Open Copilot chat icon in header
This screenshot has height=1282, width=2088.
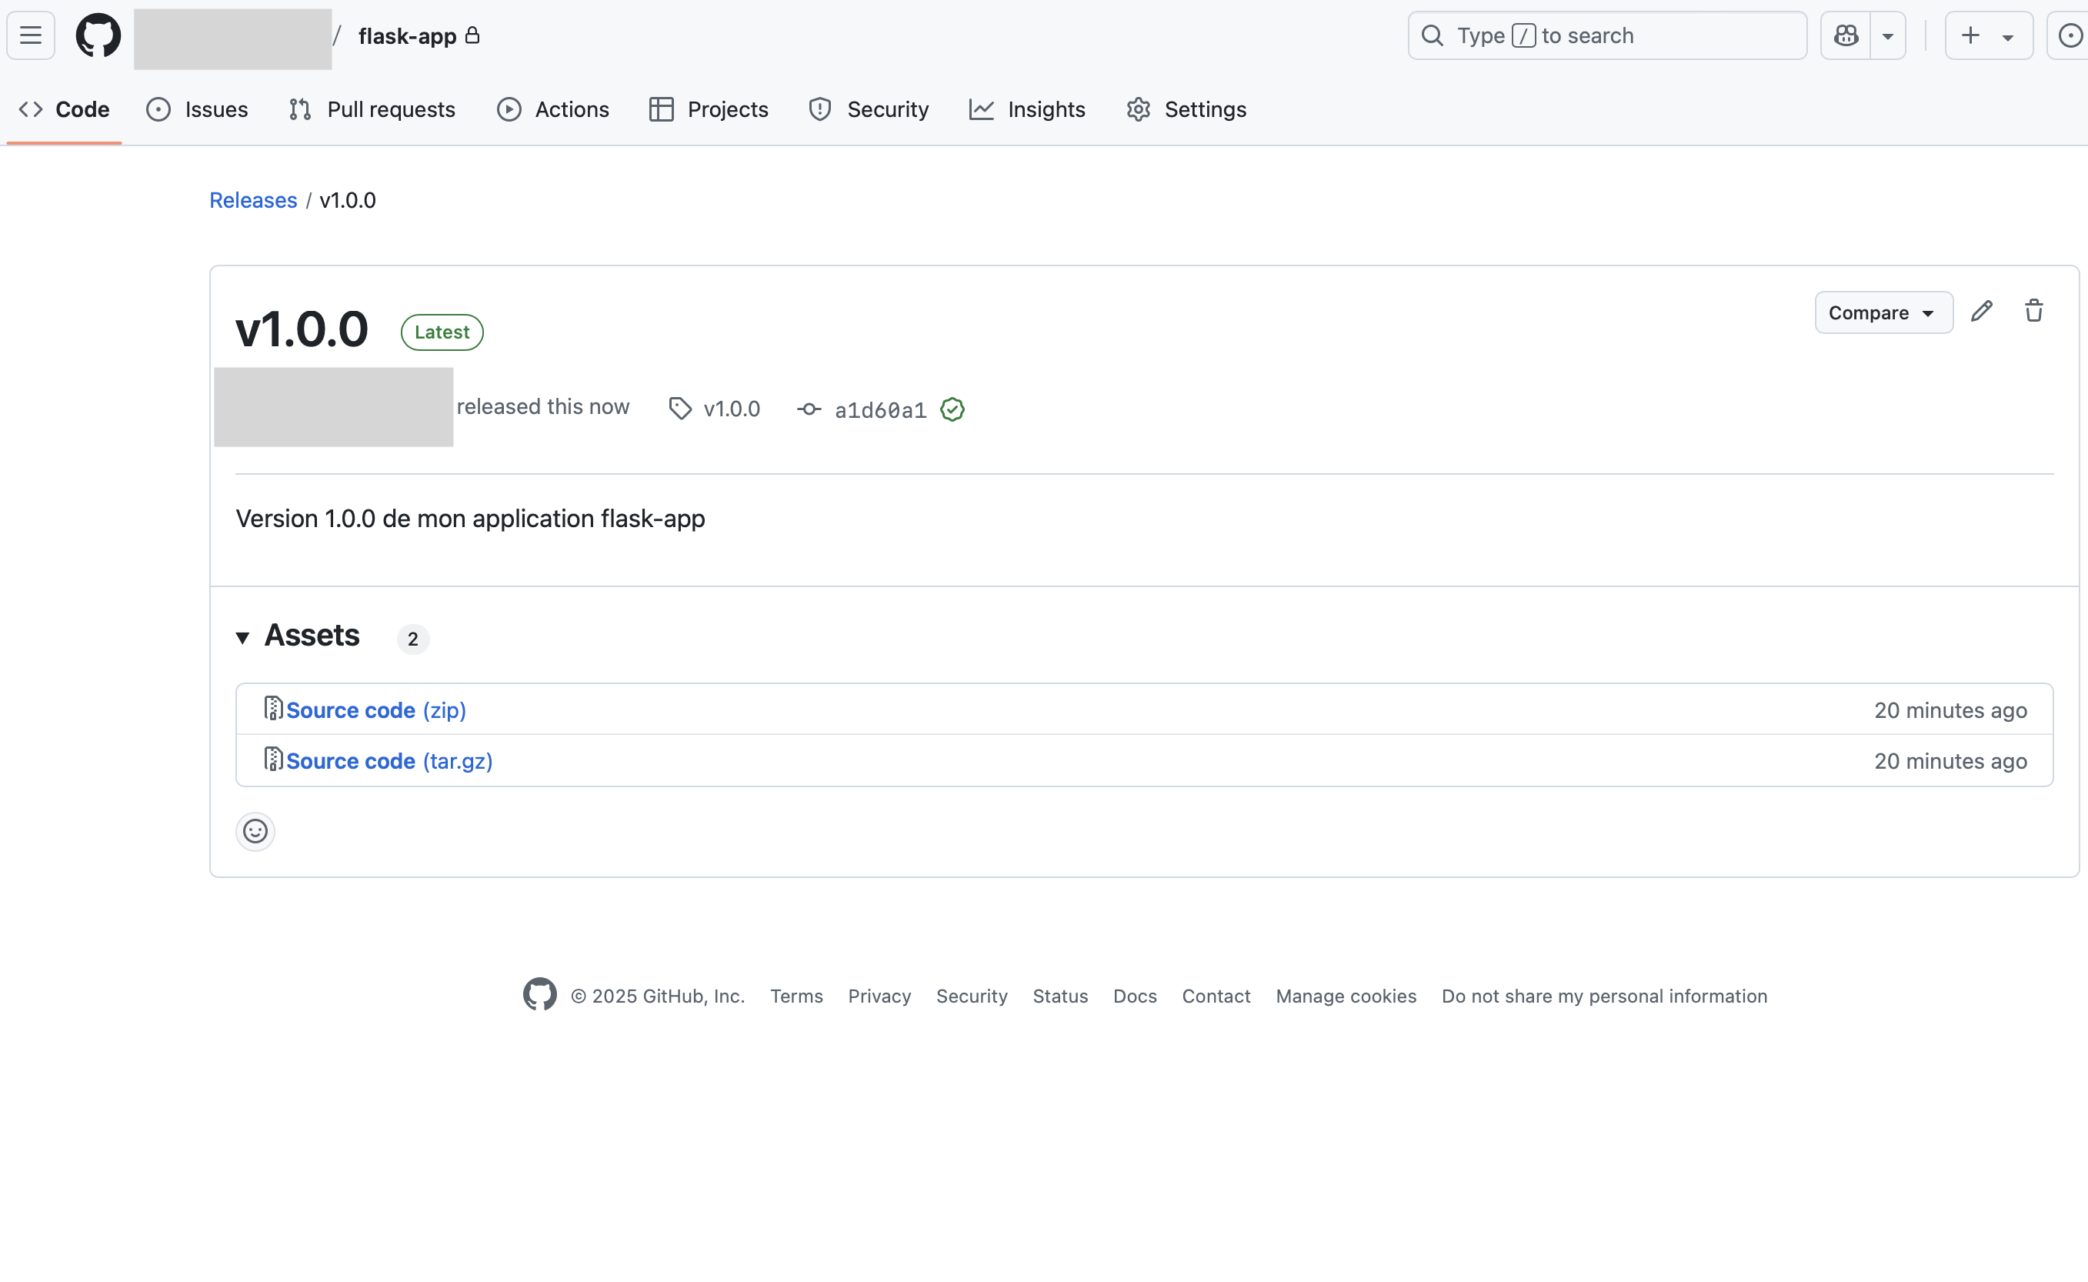[x=1846, y=35]
